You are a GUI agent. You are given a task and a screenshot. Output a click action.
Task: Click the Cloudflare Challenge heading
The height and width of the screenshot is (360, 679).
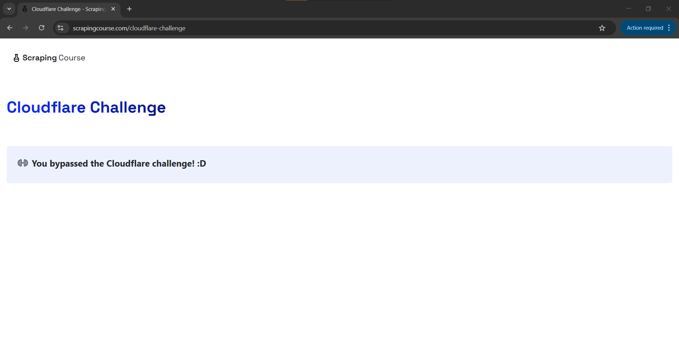coord(86,107)
